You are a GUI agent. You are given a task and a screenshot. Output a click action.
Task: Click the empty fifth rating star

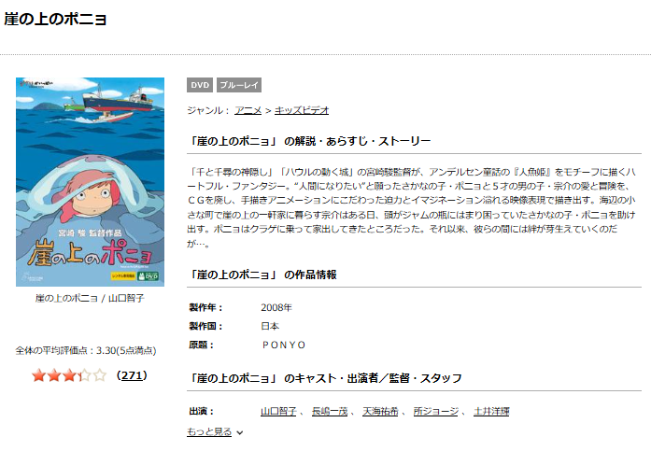[100, 375]
